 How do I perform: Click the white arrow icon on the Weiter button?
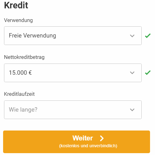[102, 138]
